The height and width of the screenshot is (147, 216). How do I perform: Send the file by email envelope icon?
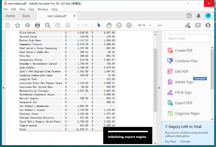(x=198, y=25)
